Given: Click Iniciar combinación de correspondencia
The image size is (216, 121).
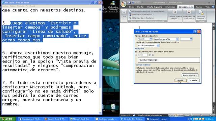Looking at the screenshot, I should click(x=147, y=11).
